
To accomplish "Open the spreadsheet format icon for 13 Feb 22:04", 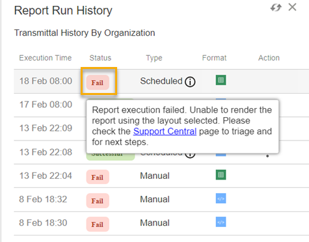I will 221,175.
